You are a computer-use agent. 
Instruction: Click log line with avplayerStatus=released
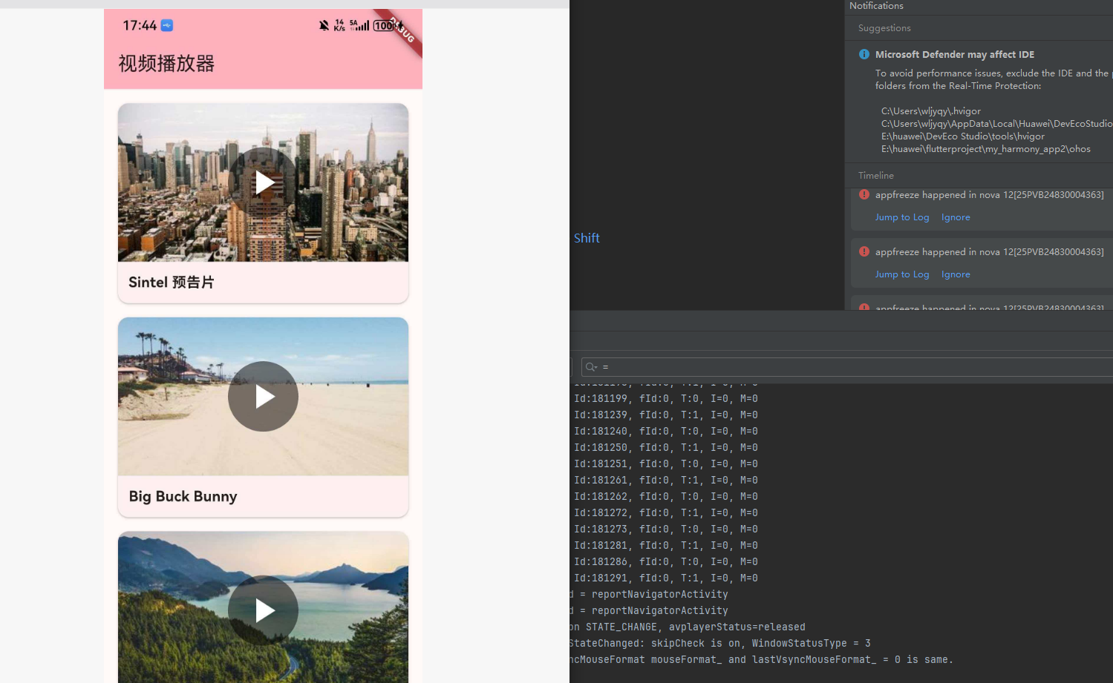point(688,627)
